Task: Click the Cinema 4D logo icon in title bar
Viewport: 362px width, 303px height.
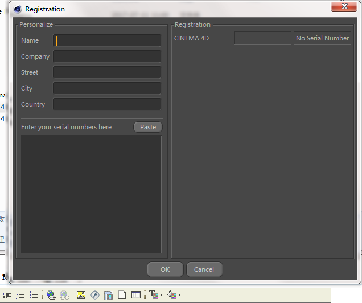Action: pyautogui.click(x=18, y=9)
